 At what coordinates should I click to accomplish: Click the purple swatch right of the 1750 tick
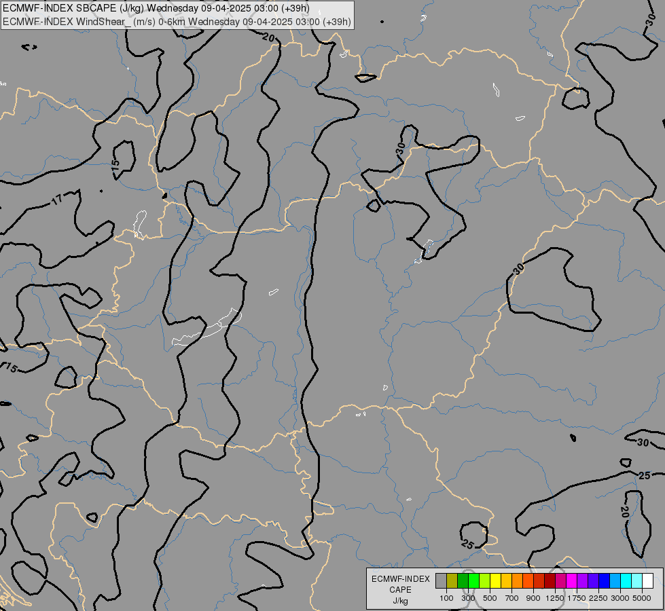click(582, 581)
